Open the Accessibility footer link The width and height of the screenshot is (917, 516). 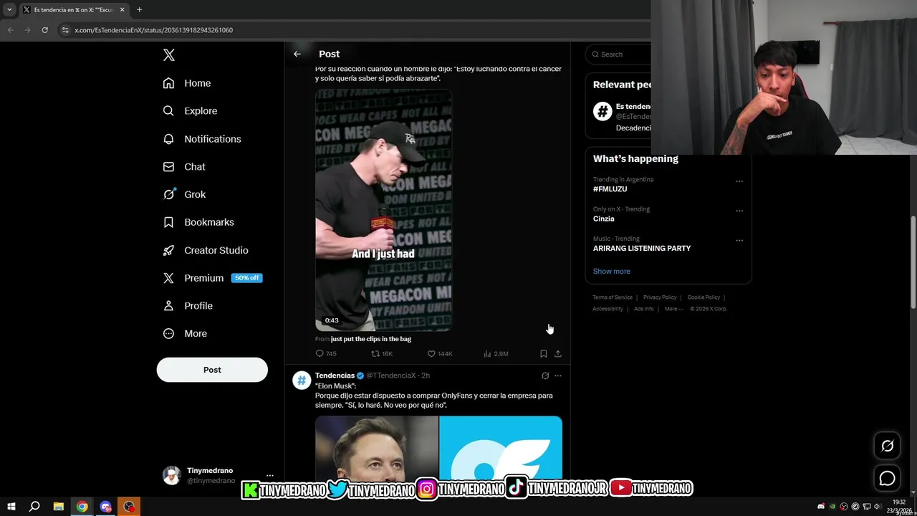point(608,309)
